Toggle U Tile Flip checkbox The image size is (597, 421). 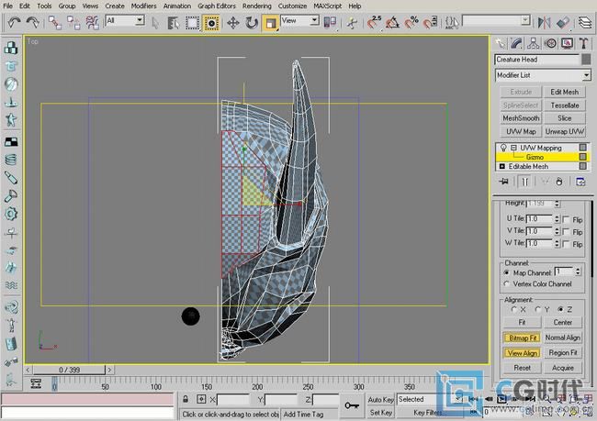(x=566, y=220)
